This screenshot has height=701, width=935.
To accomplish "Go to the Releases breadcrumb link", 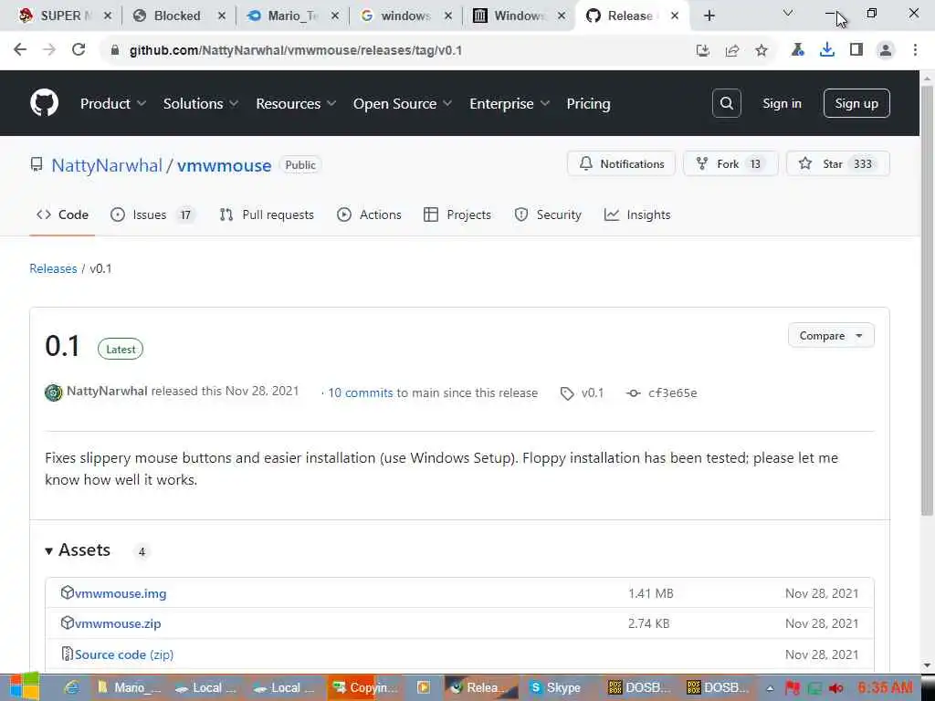I will pyautogui.click(x=53, y=268).
